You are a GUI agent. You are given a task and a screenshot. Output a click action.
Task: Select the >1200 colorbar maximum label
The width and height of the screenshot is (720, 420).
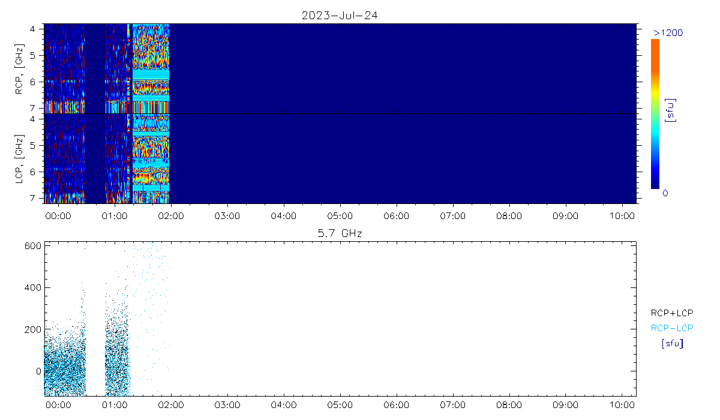click(668, 32)
